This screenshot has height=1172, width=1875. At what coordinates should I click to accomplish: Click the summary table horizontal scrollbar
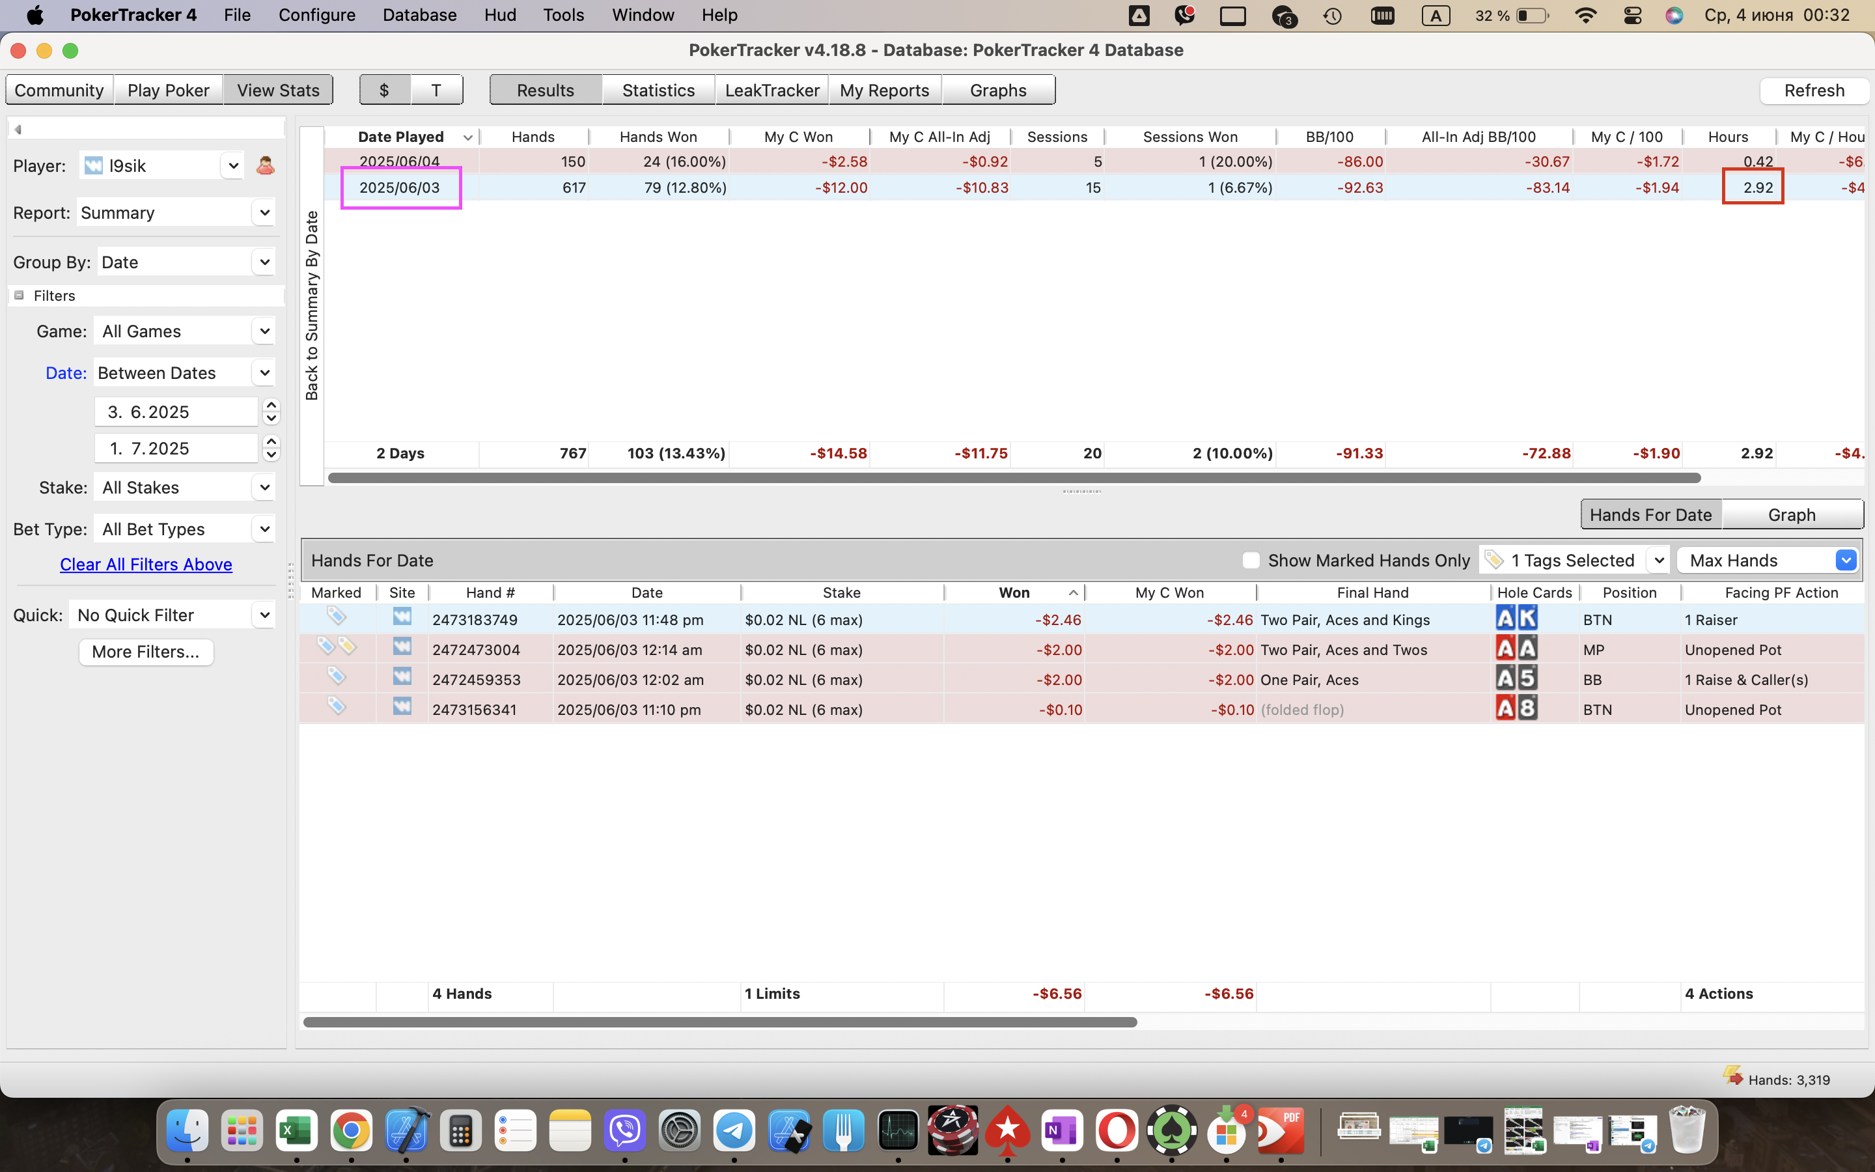click(1014, 477)
